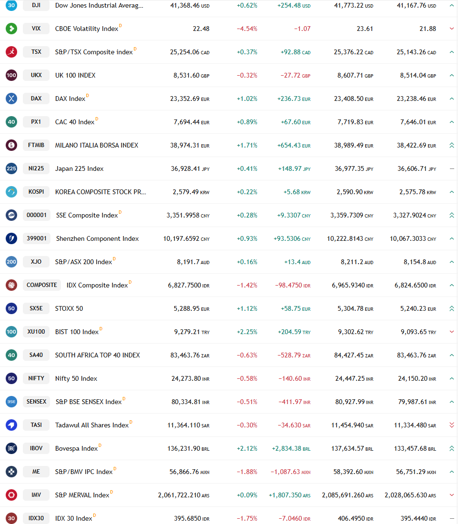Click the CAC 40 price 7,694.44 EUR

point(191,122)
